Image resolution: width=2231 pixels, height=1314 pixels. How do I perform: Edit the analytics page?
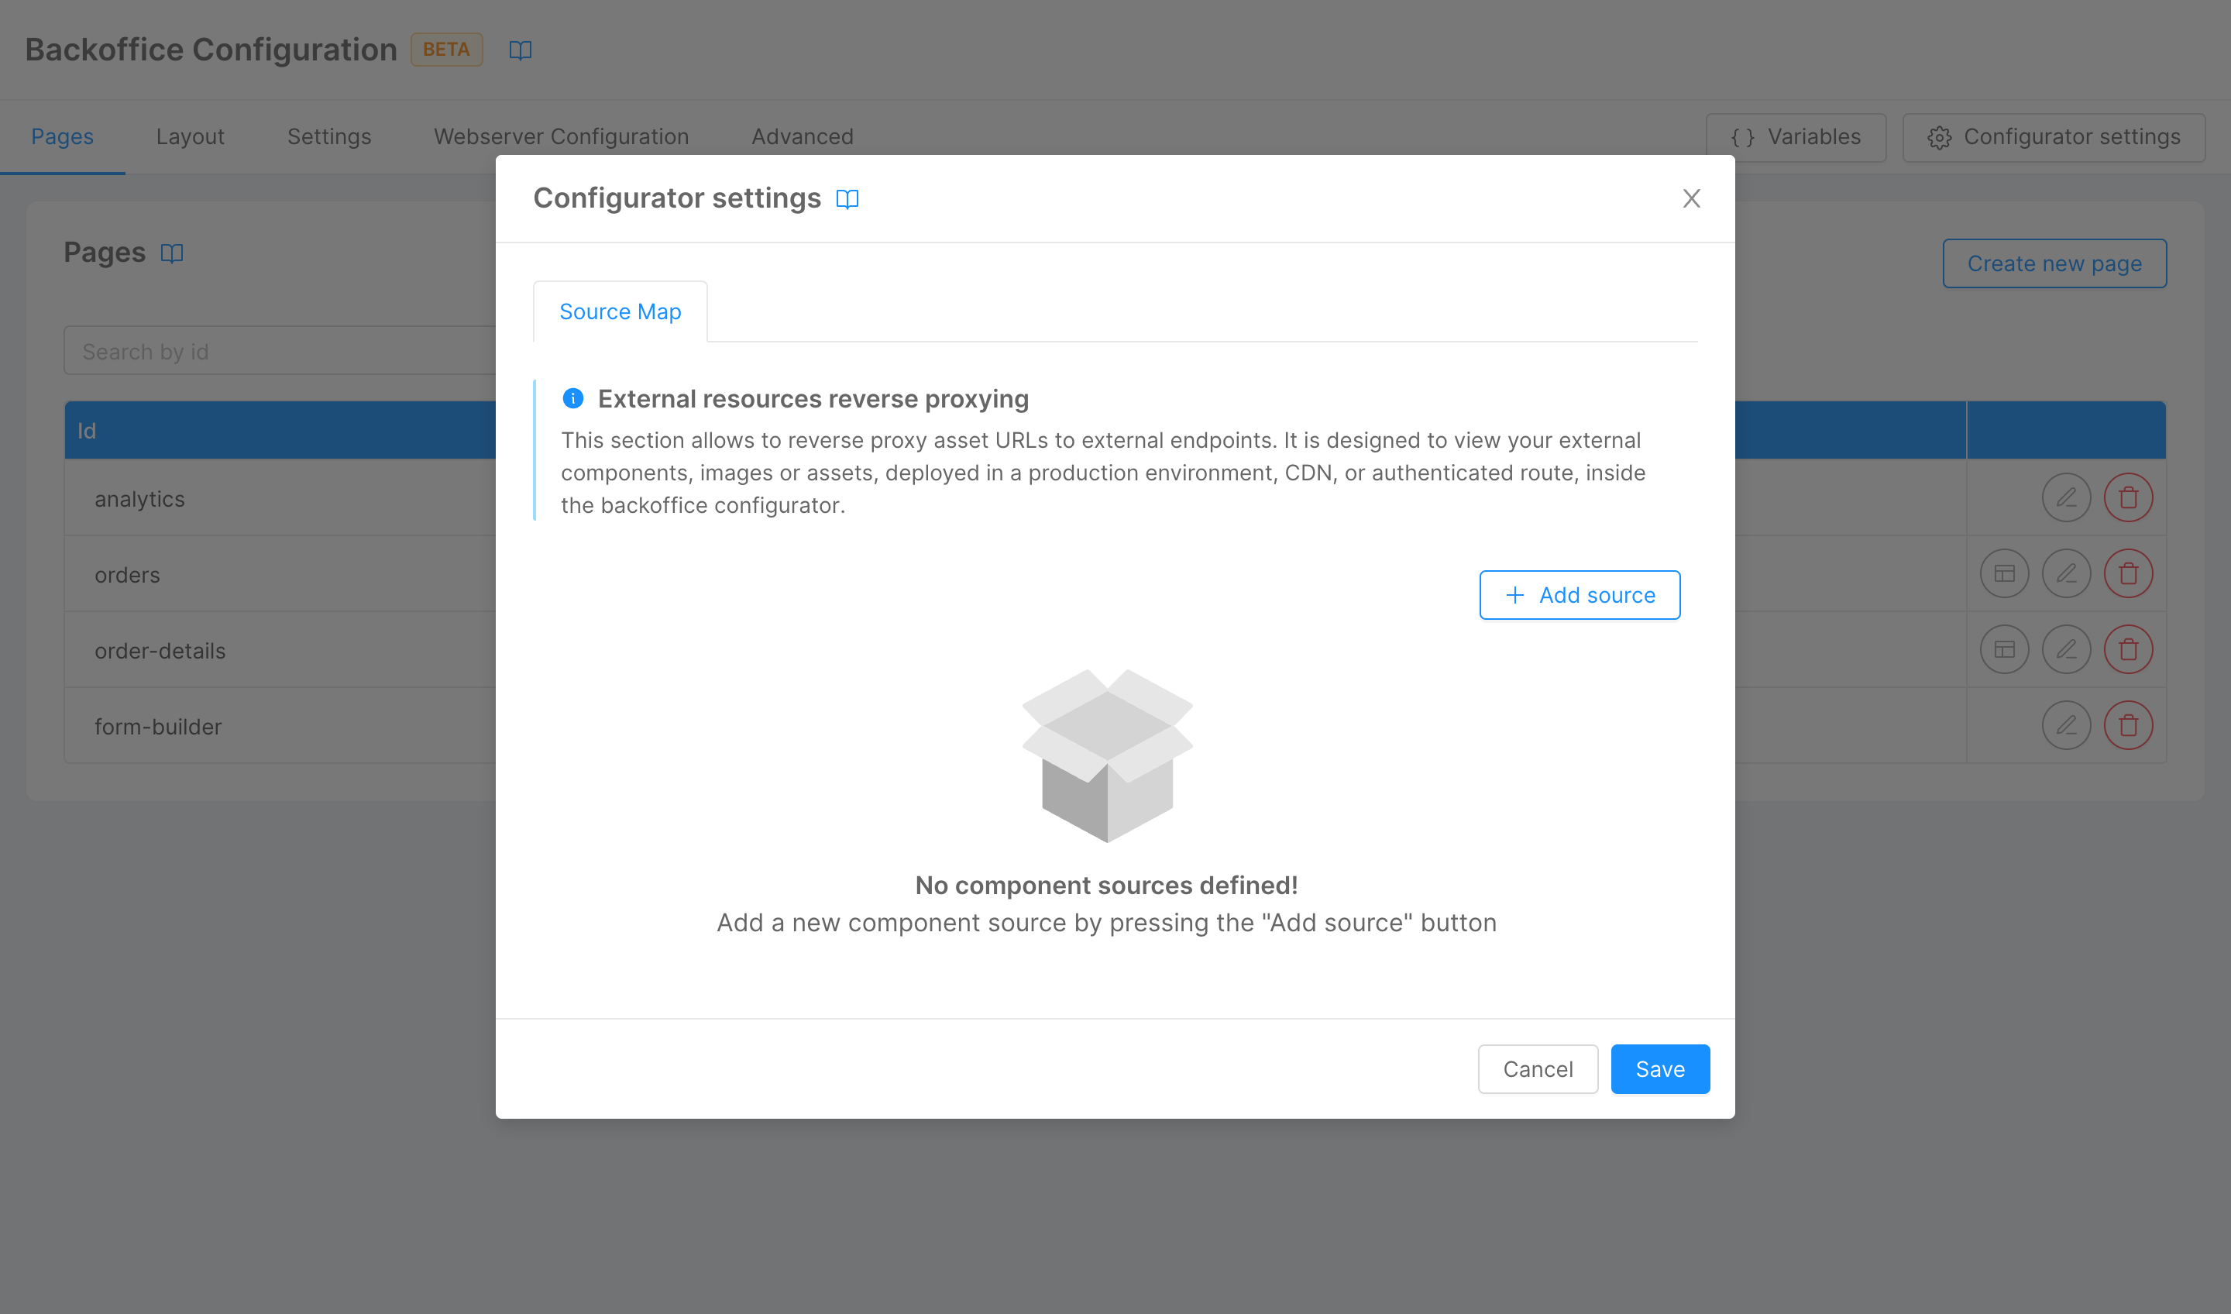click(2065, 498)
